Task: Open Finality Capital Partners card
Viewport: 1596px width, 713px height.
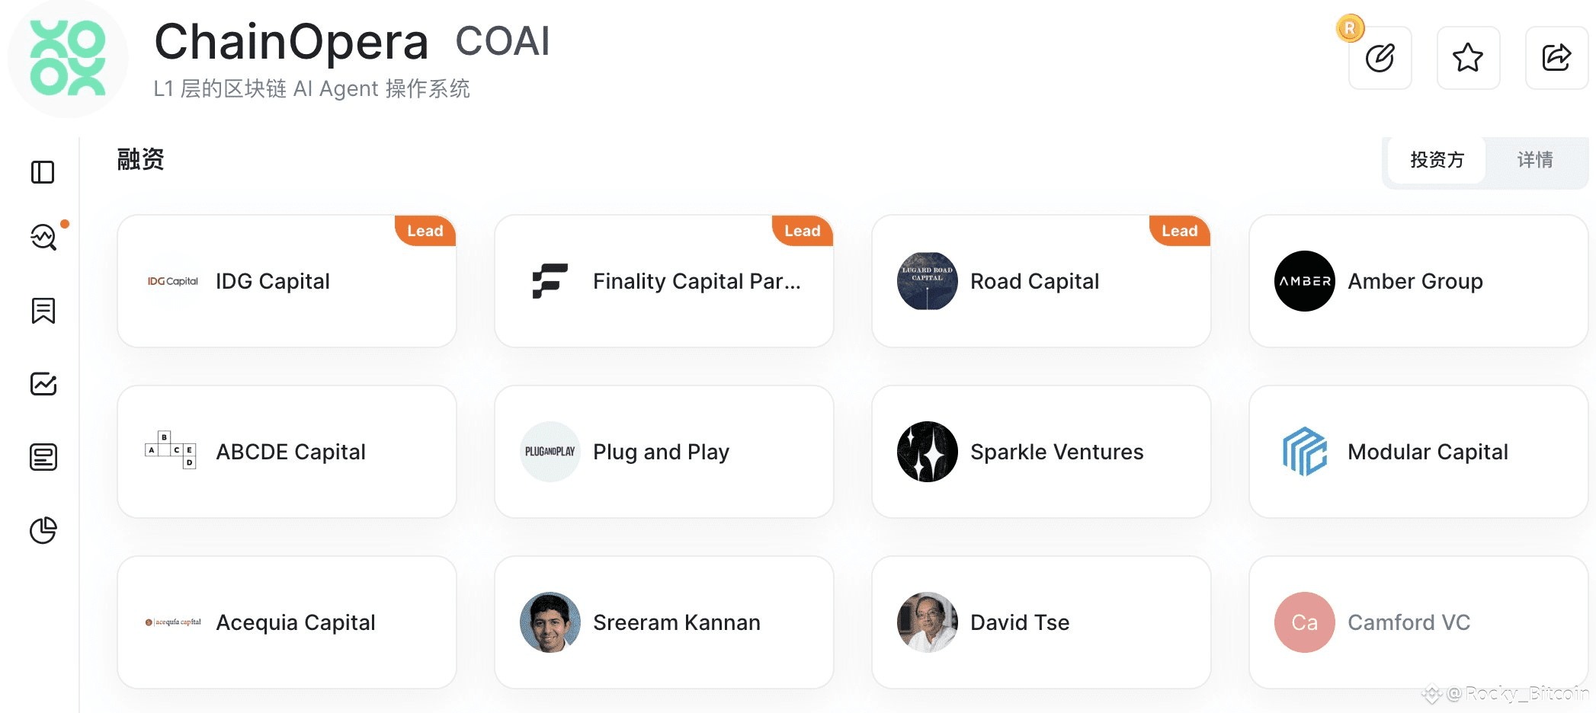Action: pyautogui.click(x=664, y=281)
